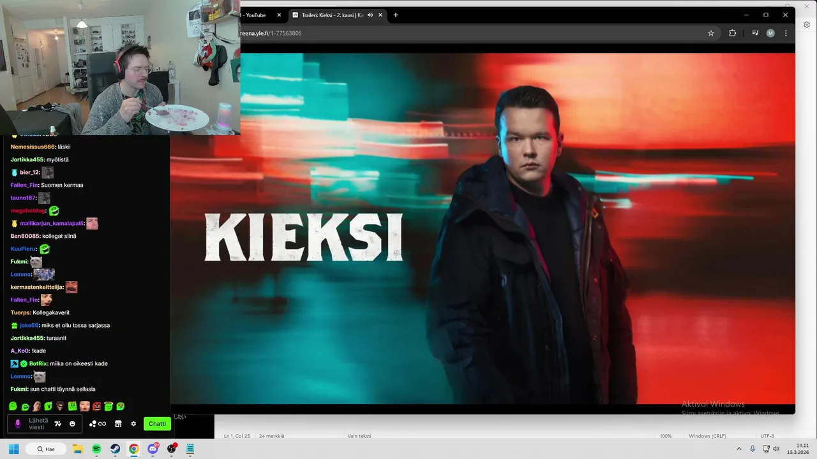
Task: Click the Notepad 'Ln 1, Col 25' status
Action: [237, 436]
